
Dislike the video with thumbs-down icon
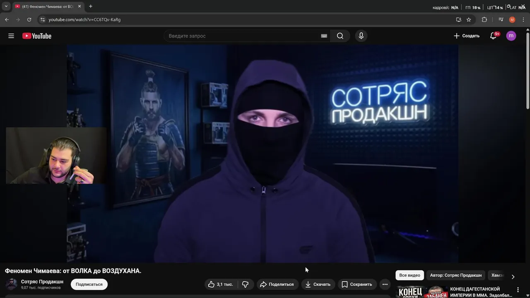coord(246,284)
